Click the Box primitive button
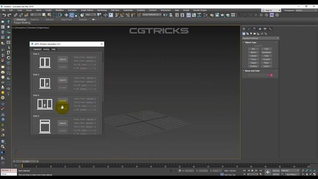318x179 pixels. (x=253, y=49)
